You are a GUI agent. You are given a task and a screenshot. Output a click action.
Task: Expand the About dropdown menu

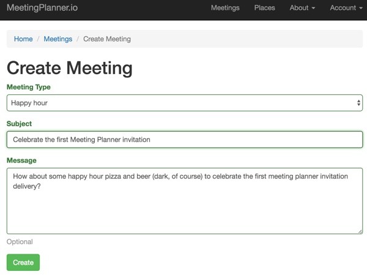pos(302,8)
